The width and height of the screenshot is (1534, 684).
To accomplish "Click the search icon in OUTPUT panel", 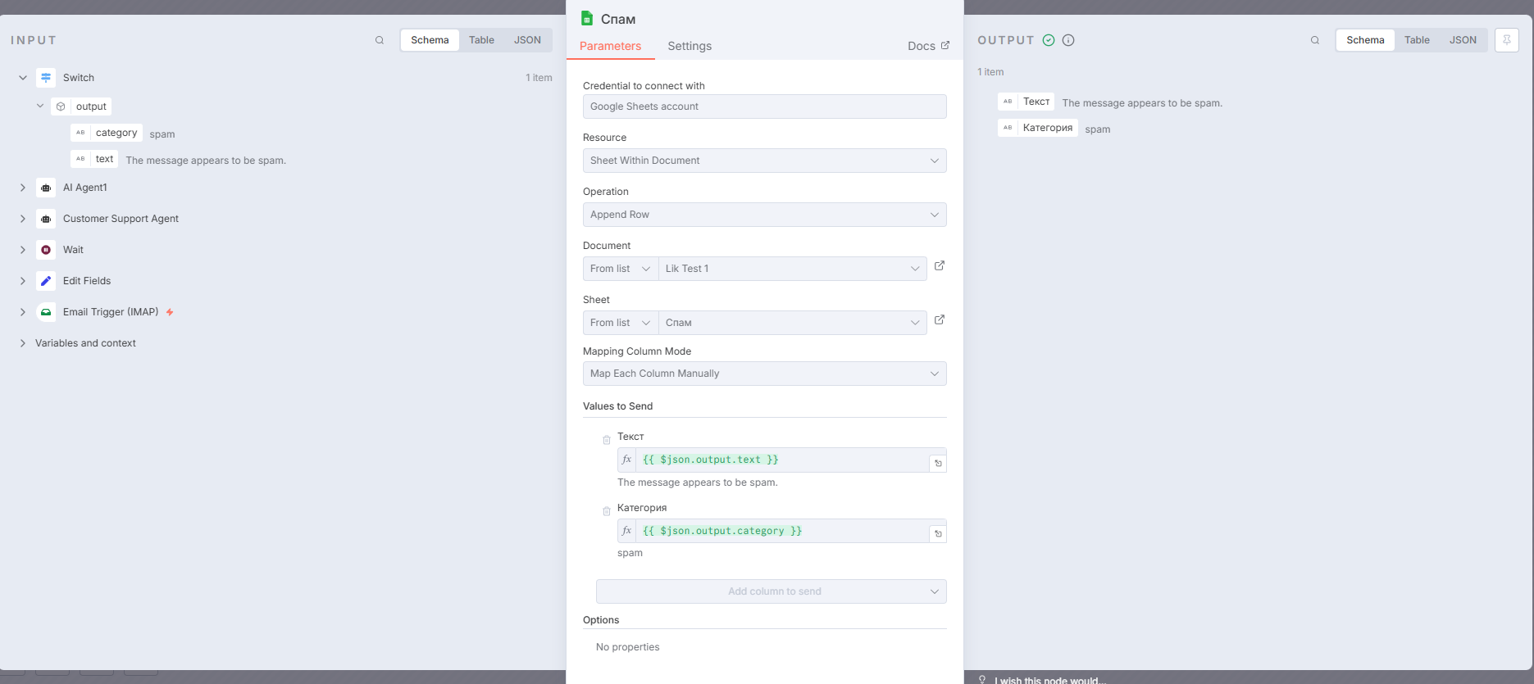I will [1315, 40].
